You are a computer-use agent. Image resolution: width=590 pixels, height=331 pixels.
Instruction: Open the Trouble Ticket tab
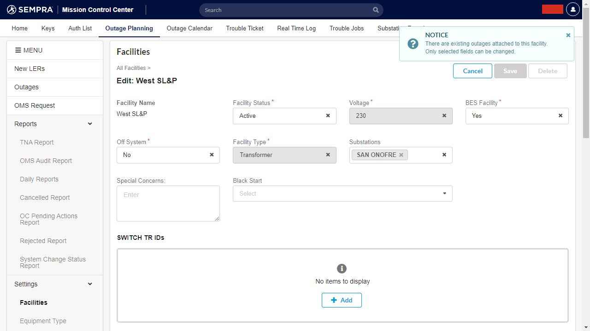245,28
